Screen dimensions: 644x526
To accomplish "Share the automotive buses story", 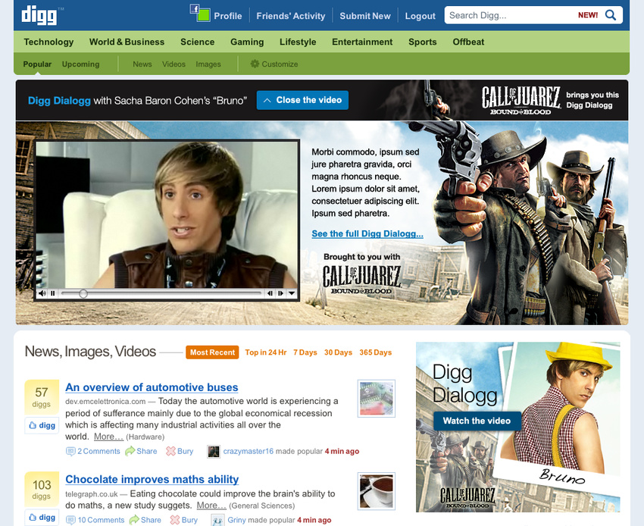I will 141,451.
